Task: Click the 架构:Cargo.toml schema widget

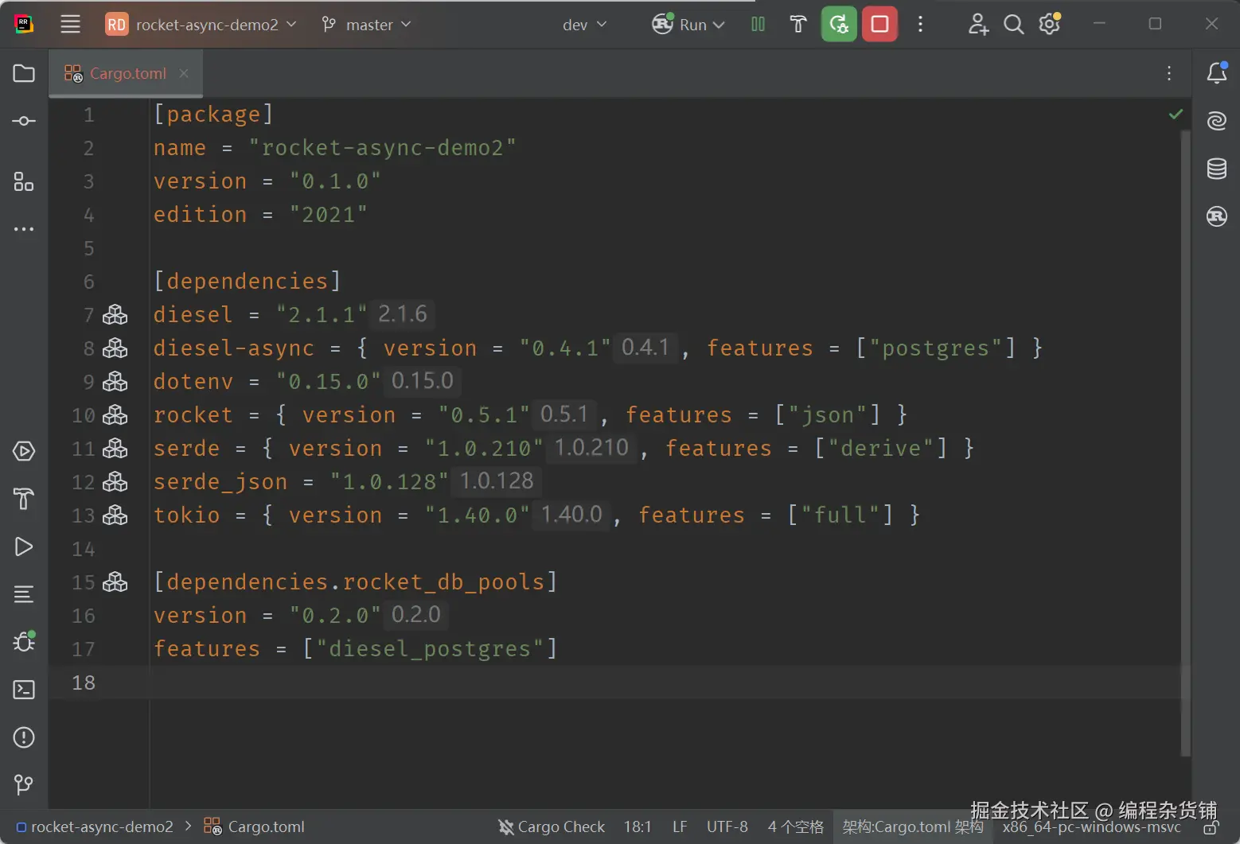Action: (x=913, y=826)
